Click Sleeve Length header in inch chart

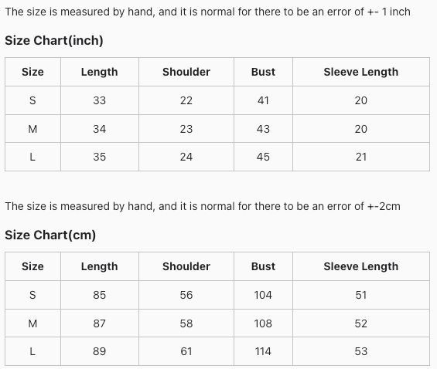coord(361,72)
